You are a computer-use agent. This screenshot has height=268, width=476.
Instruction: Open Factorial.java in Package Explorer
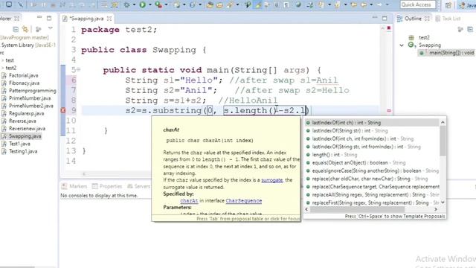[23, 75]
